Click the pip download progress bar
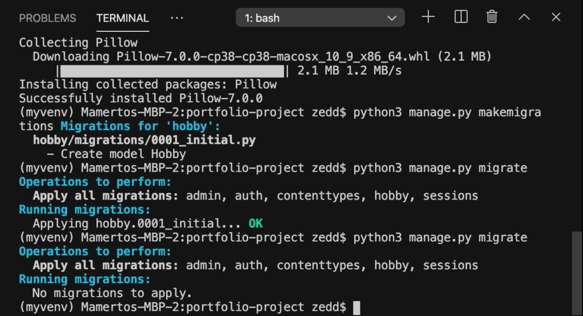 pos(172,71)
